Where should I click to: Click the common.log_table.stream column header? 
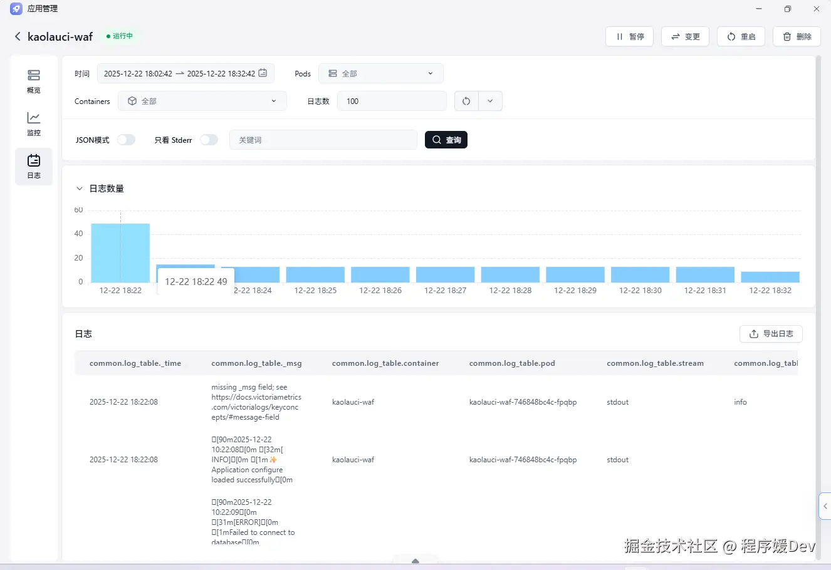[x=655, y=363]
